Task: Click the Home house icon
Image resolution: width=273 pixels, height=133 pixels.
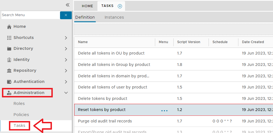Action: tap(9, 27)
